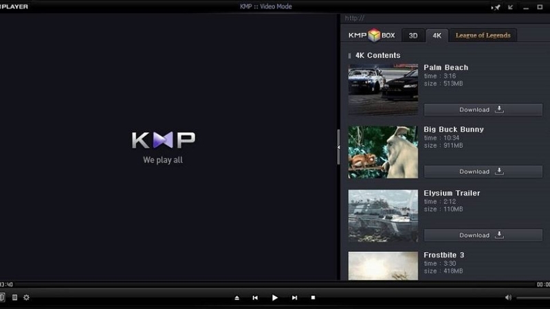Viewport: 550px width, 309px height.
Task: Click the 4K Contents heading
Action: [377, 56]
